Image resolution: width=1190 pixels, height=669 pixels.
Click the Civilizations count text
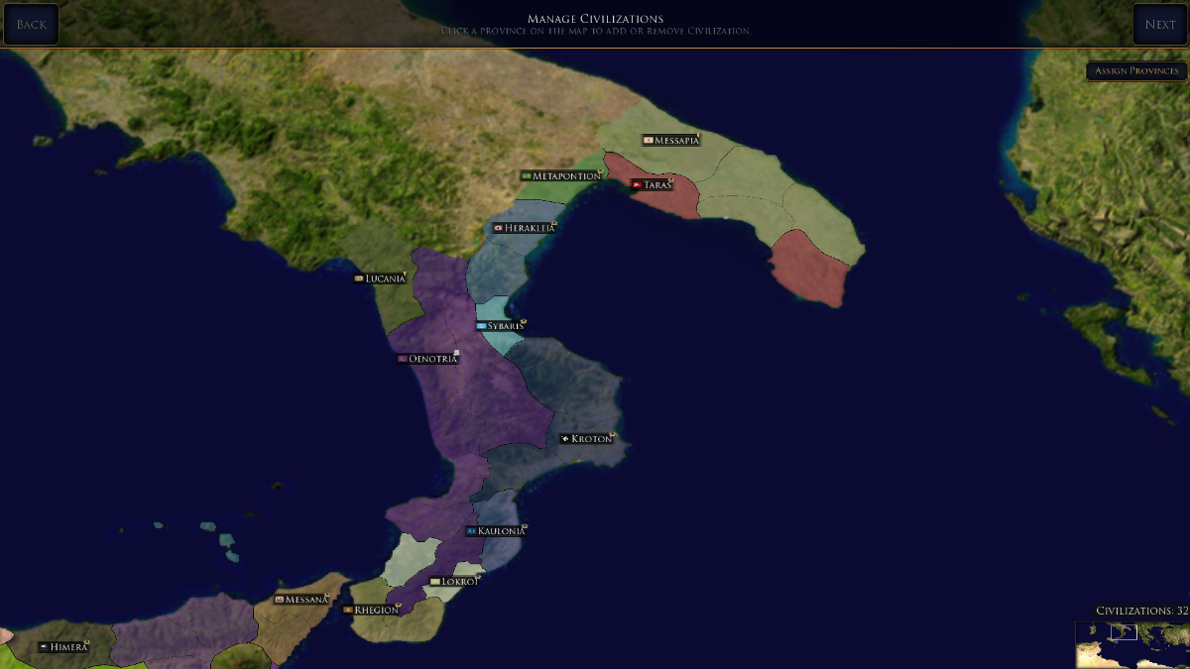pyautogui.click(x=1140, y=611)
